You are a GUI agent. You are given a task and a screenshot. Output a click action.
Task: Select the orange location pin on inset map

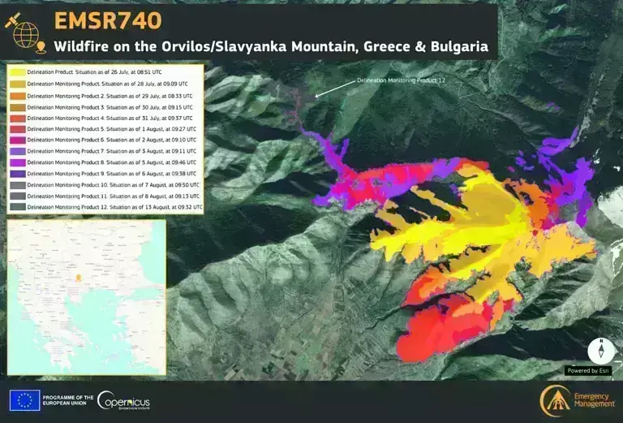click(x=79, y=278)
